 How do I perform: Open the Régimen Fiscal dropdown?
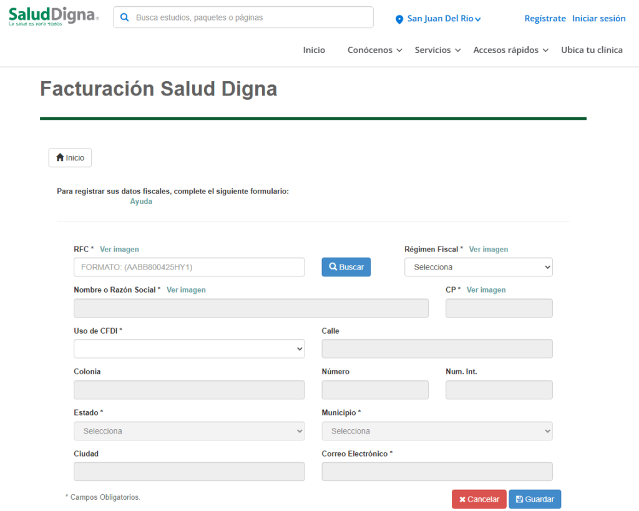pos(479,267)
